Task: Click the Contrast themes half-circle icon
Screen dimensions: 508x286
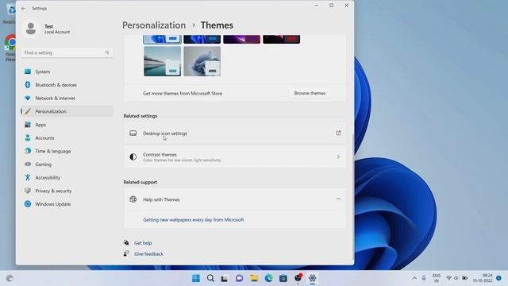Action: pyautogui.click(x=133, y=157)
